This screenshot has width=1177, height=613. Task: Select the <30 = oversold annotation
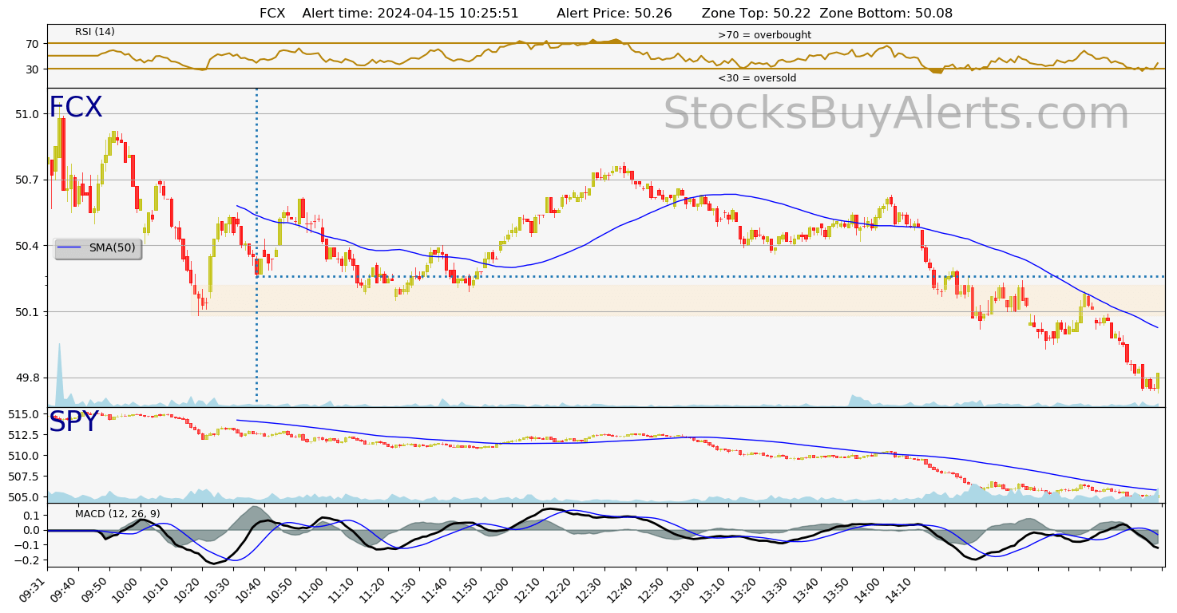pyautogui.click(x=757, y=78)
